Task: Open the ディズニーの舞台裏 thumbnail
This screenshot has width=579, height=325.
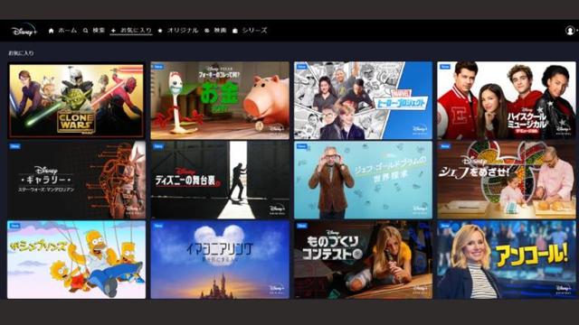Action: pos(220,180)
